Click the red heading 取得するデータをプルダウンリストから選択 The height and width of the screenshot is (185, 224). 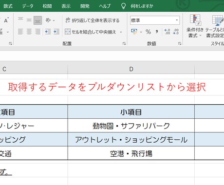pyautogui.click(x=107, y=87)
